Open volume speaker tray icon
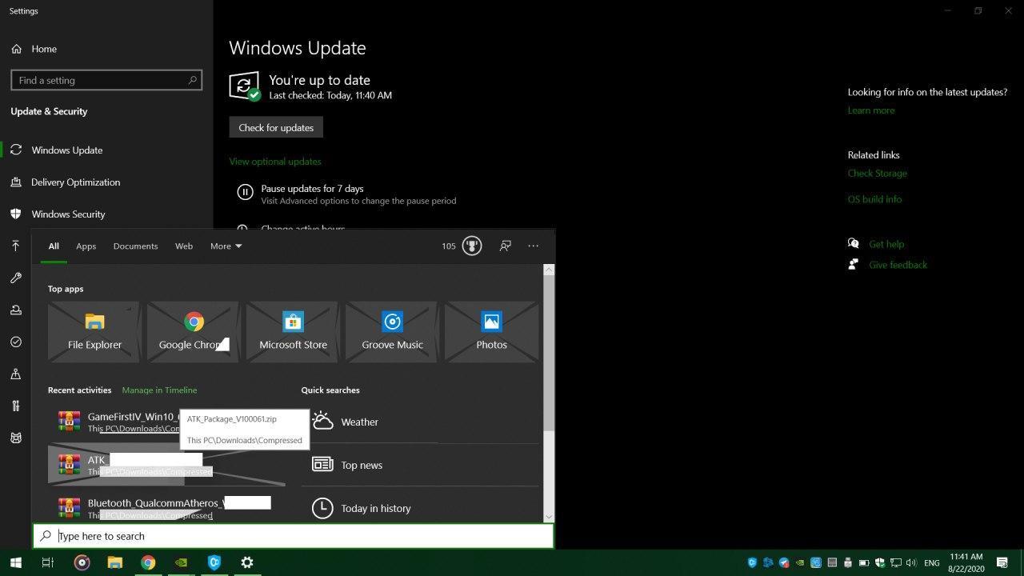 tap(912, 562)
